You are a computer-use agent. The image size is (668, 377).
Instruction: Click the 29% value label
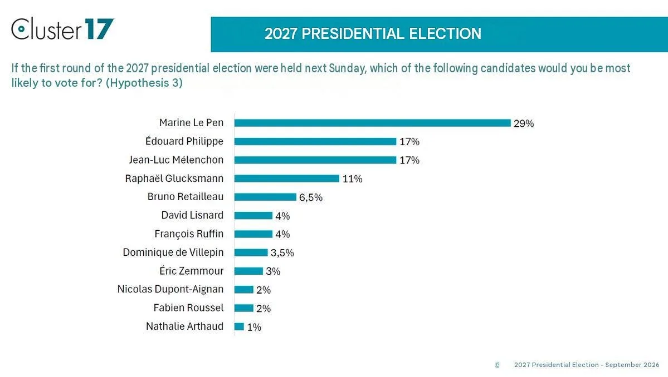point(524,123)
